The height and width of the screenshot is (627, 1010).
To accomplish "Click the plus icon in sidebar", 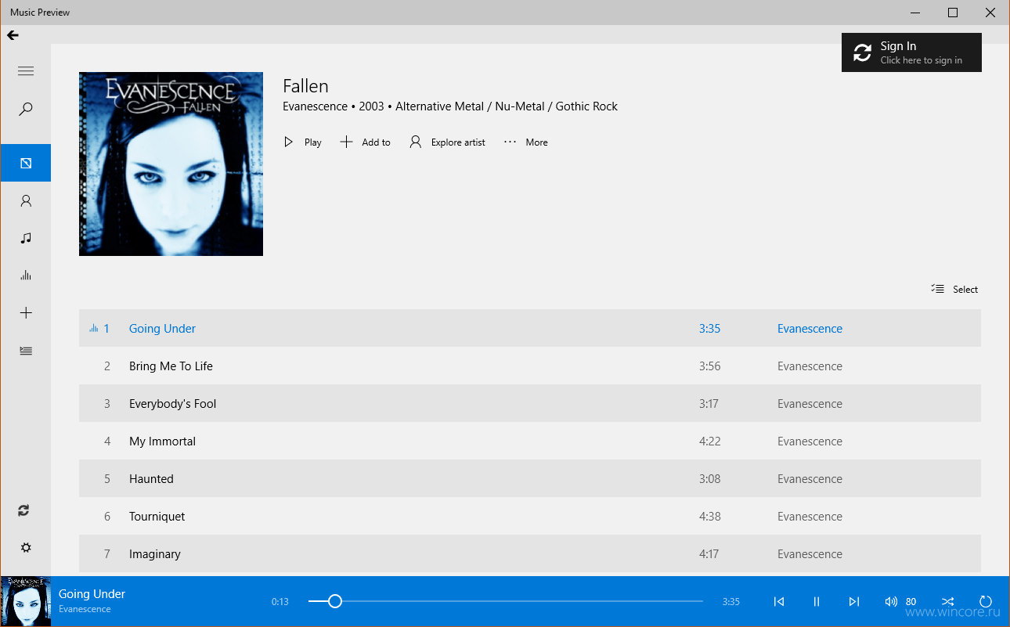I will pyautogui.click(x=26, y=313).
